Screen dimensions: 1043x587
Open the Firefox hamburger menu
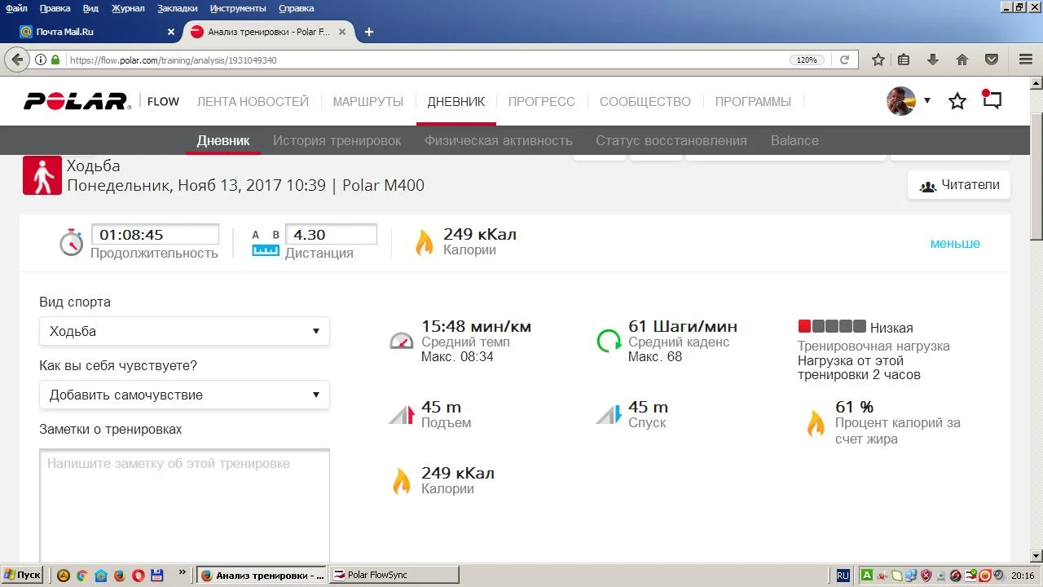(1026, 60)
